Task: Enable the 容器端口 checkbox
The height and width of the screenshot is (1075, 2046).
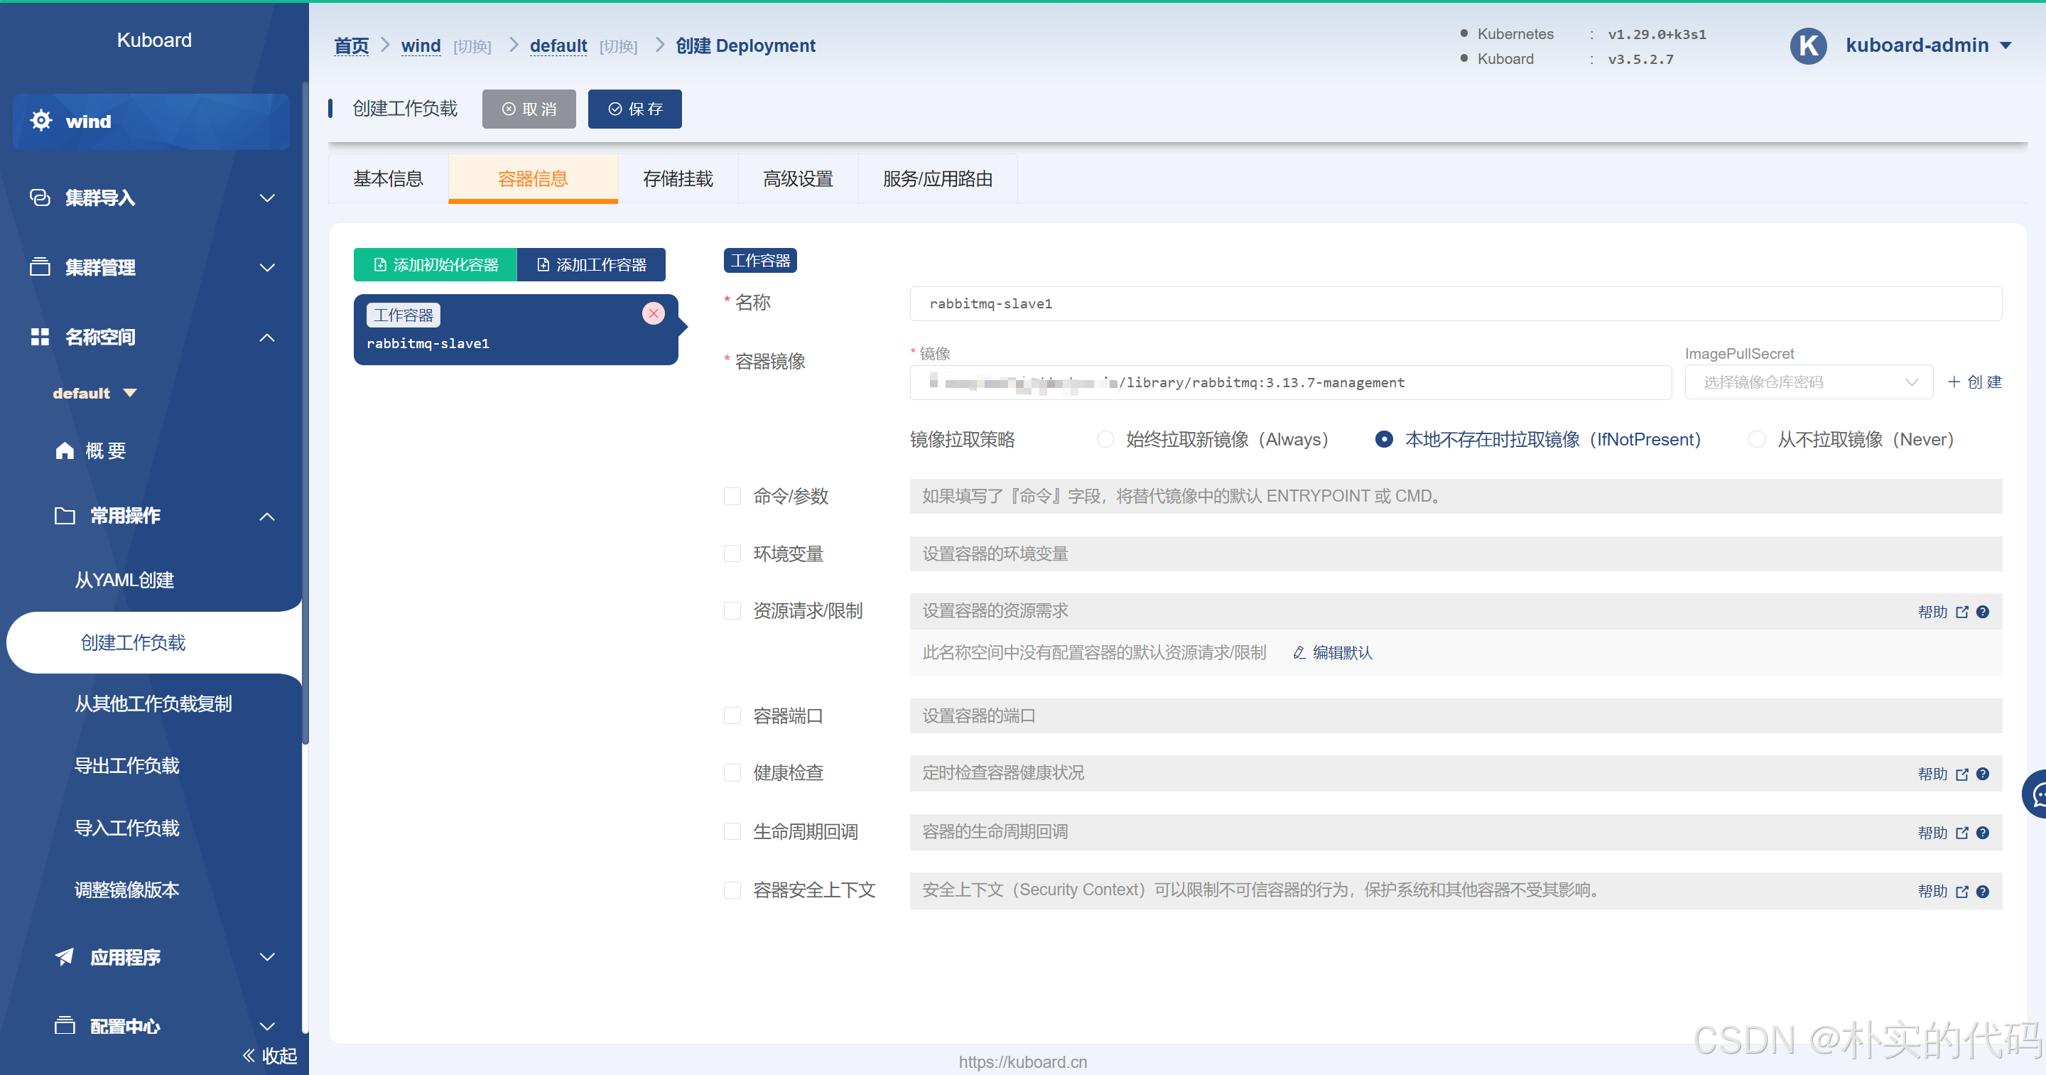Action: click(x=732, y=716)
